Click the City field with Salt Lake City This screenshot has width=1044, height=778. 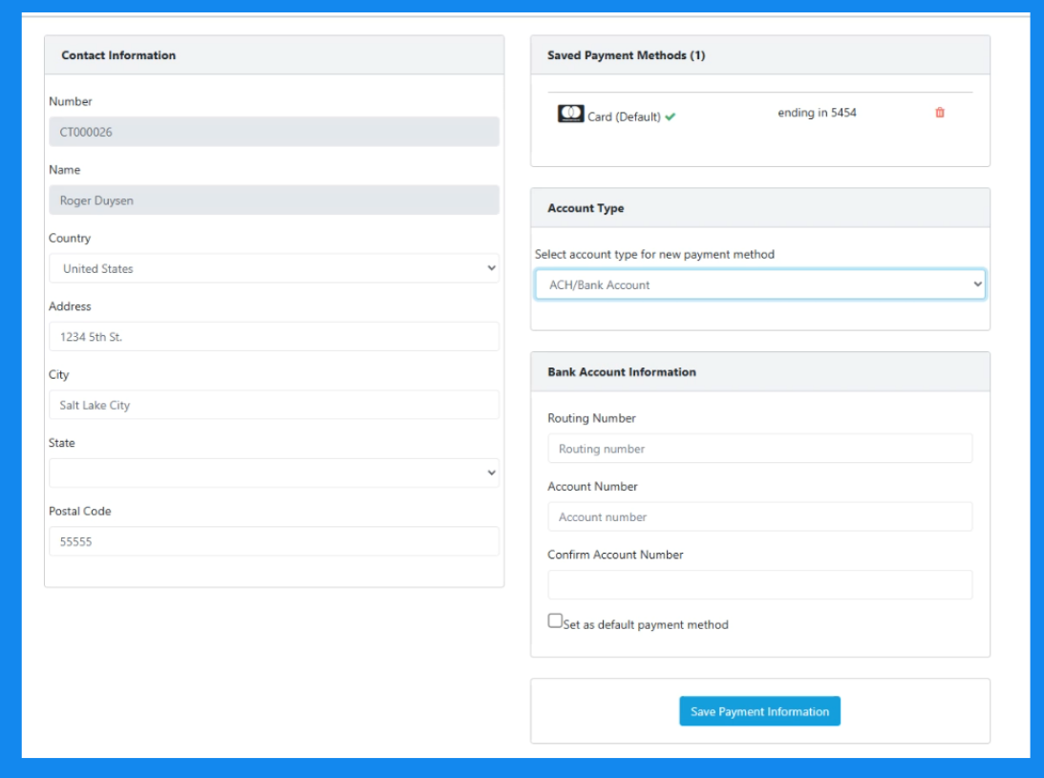(x=273, y=405)
